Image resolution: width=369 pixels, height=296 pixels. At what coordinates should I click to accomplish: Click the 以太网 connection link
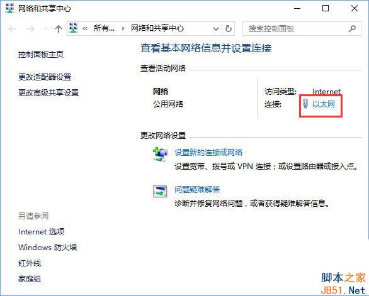(324, 104)
